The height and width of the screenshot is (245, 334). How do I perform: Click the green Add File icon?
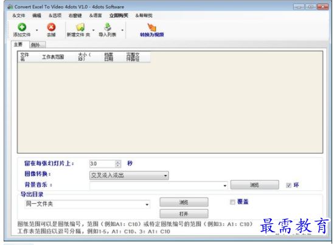coord(22,27)
